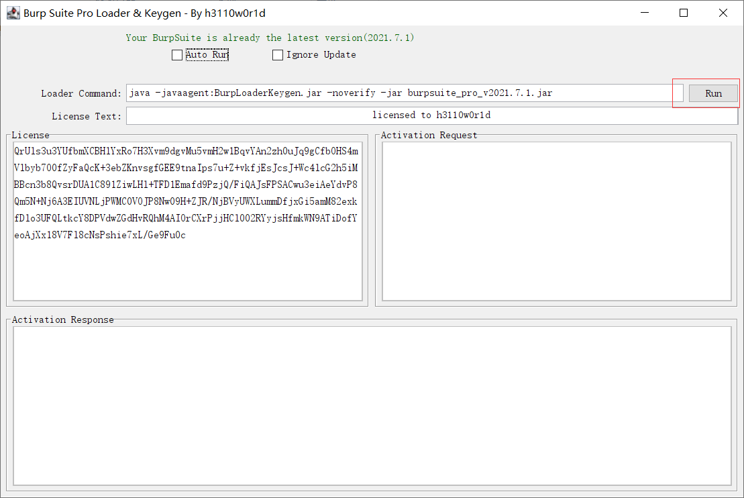
Task: Maximize the Keygen window
Action: (683, 13)
